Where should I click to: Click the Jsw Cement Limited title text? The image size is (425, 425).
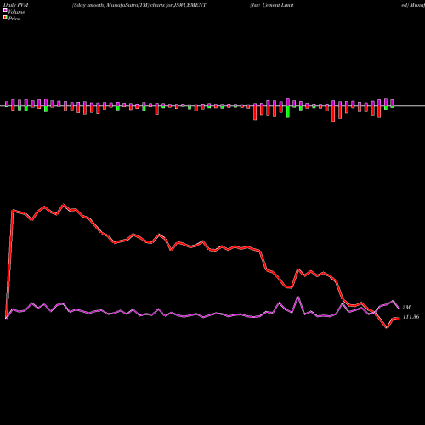click(x=272, y=5)
